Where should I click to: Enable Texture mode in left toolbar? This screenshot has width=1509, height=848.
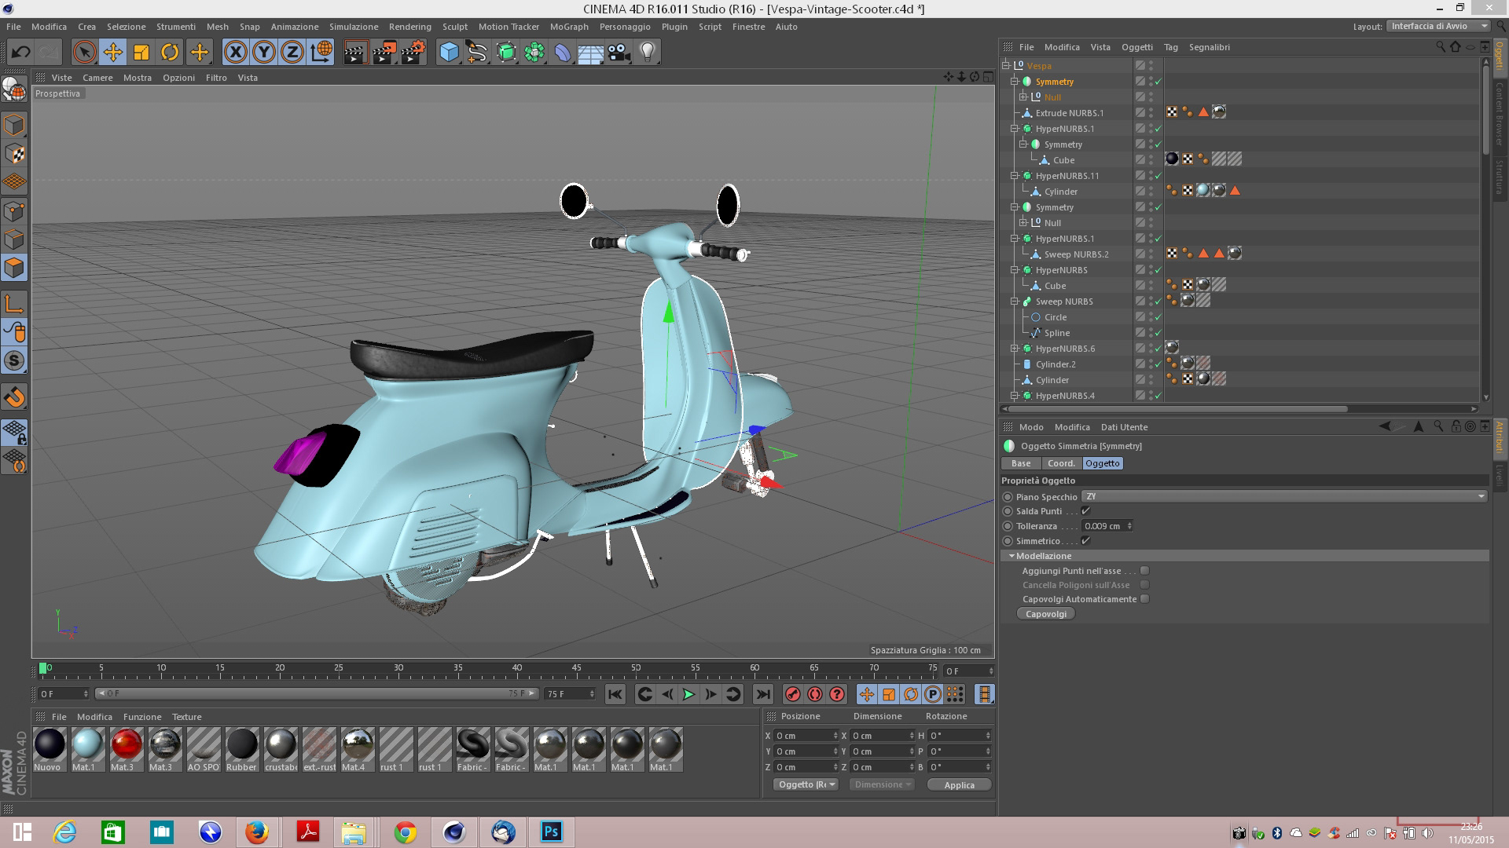tap(14, 154)
